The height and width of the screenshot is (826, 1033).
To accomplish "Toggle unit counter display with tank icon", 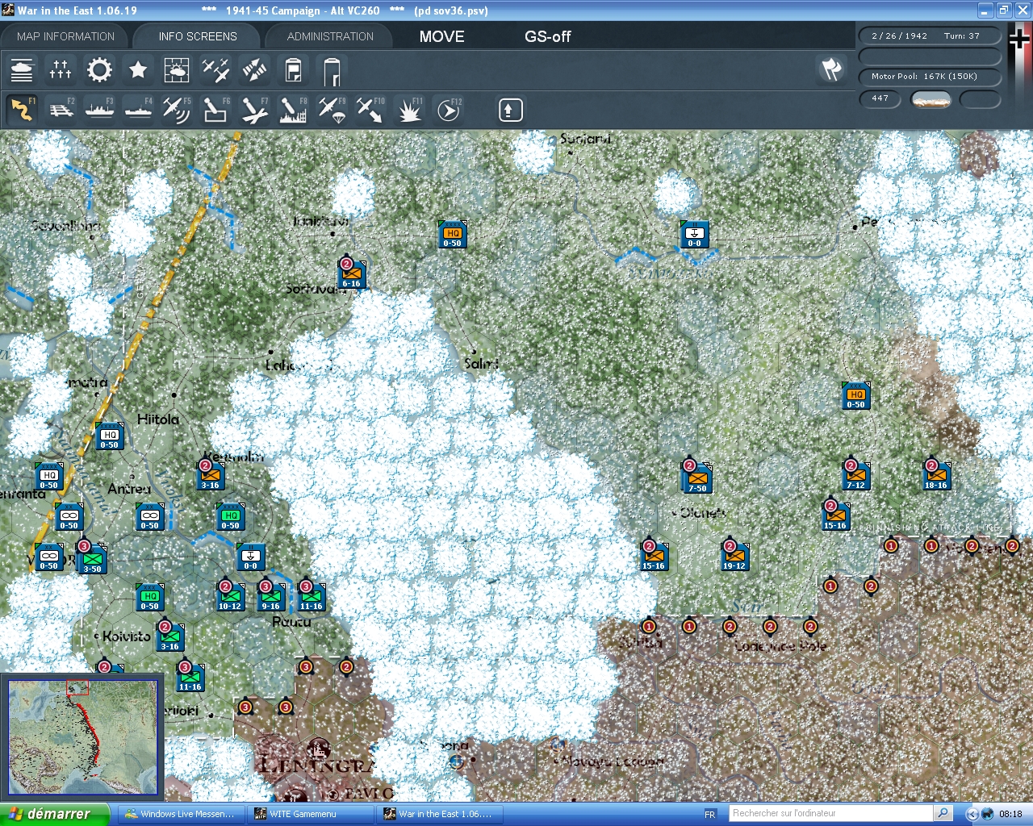I will [22, 70].
